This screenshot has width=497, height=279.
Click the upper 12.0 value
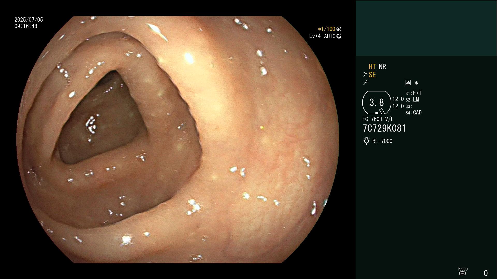tap(398, 99)
